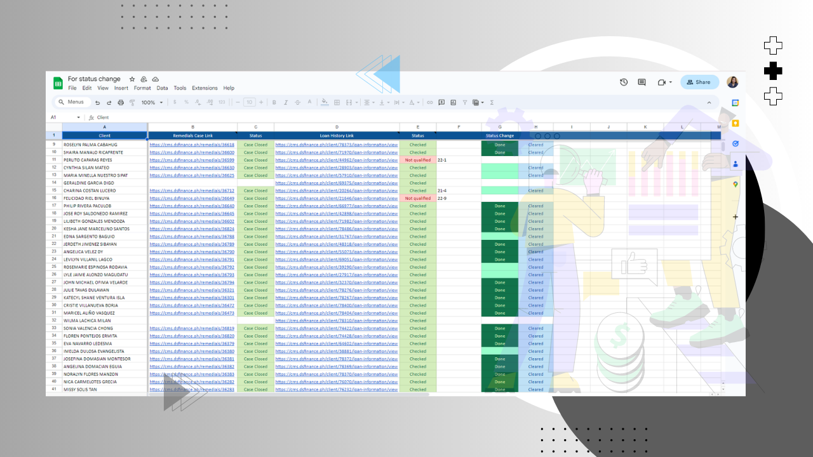813x457 pixels.
Task: Open the Functions sigma menu
Action: point(492,102)
